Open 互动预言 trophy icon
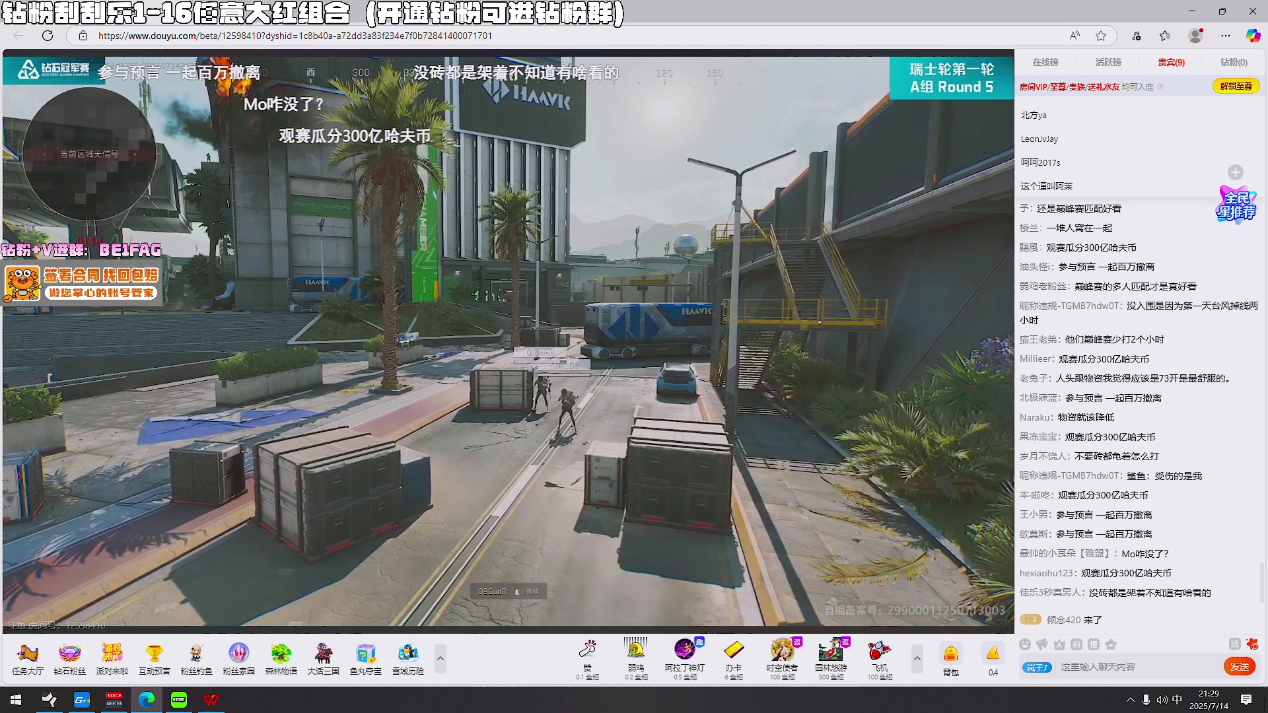The image size is (1268, 713). click(x=154, y=659)
